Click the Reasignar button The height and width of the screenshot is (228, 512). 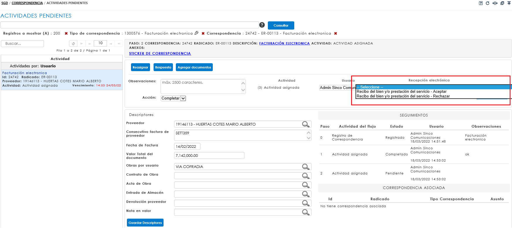pyautogui.click(x=140, y=67)
